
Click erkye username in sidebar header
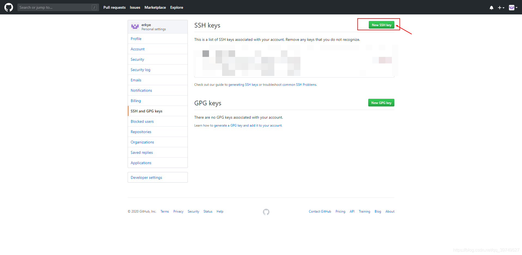click(146, 25)
